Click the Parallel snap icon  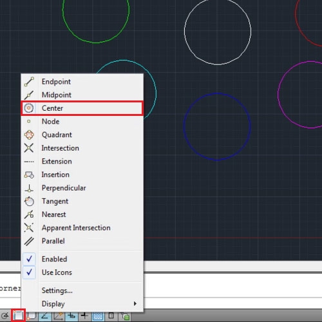(x=29, y=241)
